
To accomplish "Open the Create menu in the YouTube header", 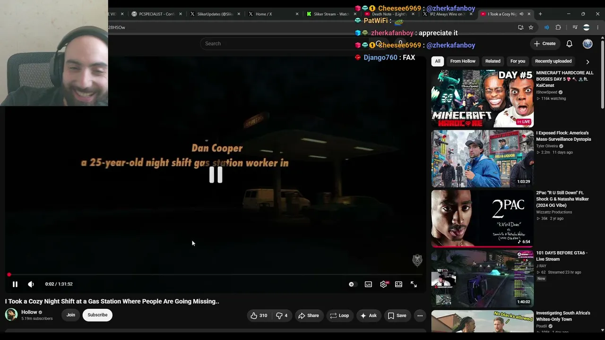I will (544, 43).
